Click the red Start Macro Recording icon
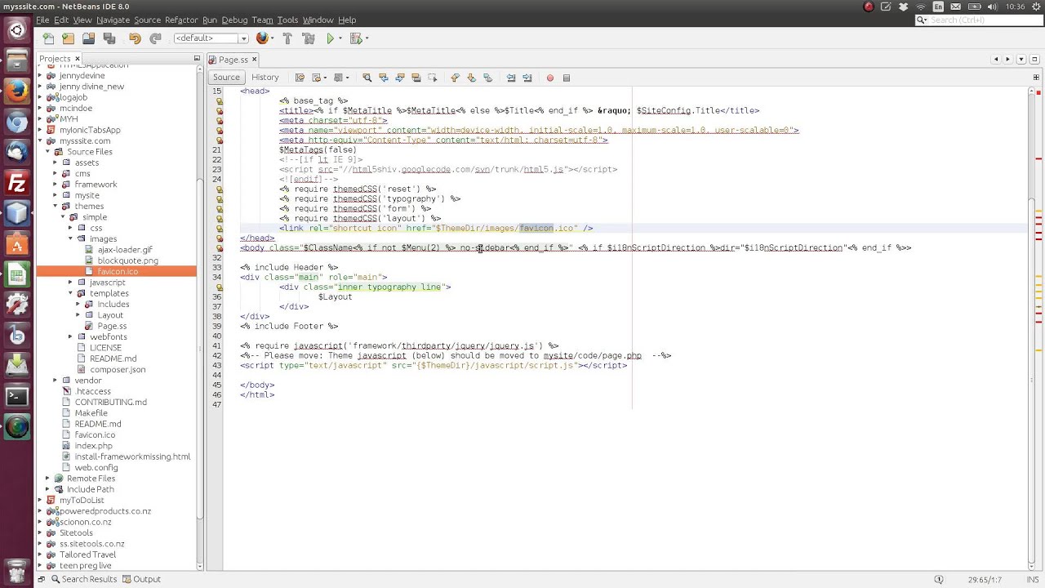The image size is (1045, 588). coord(549,78)
